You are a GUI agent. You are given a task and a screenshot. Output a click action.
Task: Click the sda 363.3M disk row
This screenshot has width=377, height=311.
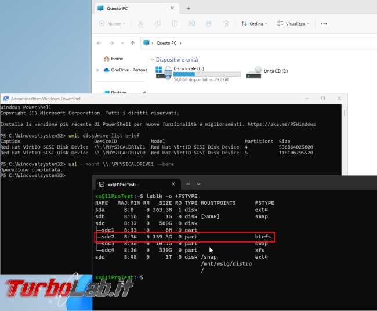pyautogui.click(x=182, y=209)
